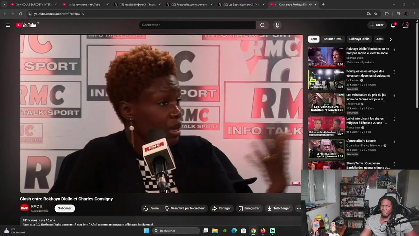Click the address bar URL
The height and width of the screenshot is (236, 419).
point(59,14)
